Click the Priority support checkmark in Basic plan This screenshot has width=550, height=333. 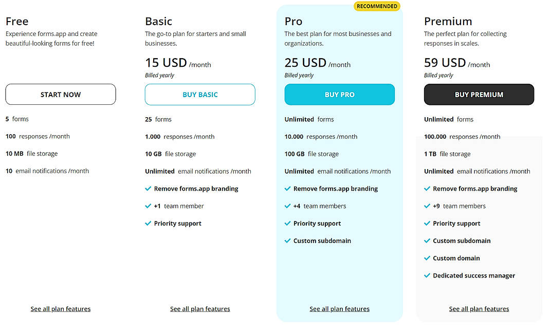pyautogui.click(x=148, y=223)
